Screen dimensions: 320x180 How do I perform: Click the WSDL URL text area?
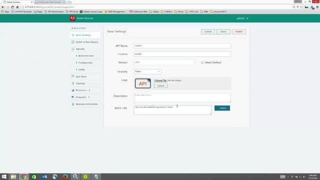pos(172,110)
